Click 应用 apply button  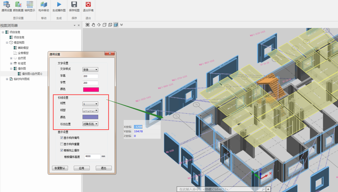[x=82, y=168]
